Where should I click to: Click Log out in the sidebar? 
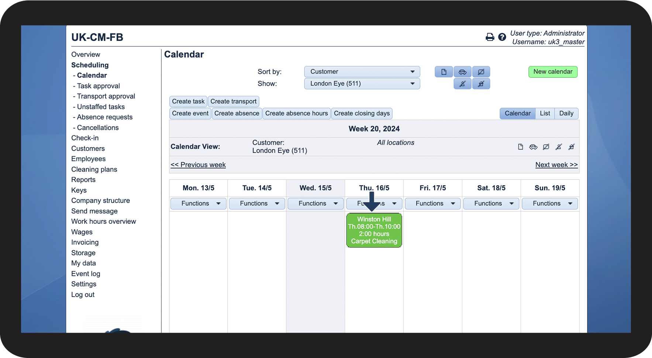click(83, 295)
